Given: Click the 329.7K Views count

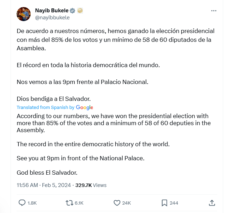Looking at the screenshot, I should tap(91, 185).
